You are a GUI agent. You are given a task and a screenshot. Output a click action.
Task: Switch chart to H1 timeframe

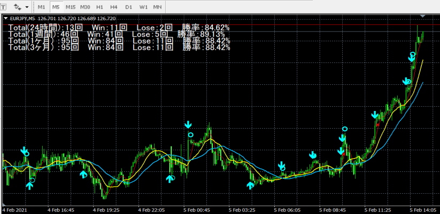pyautogui.click(x=99, y=7)
